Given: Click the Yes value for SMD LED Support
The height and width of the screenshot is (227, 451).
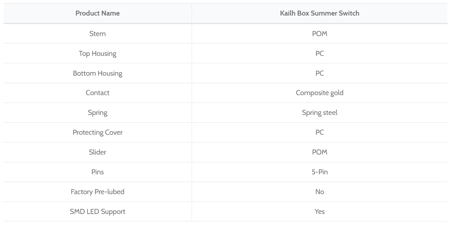Looking at the screenshot, I should click(x=319, y=211).
